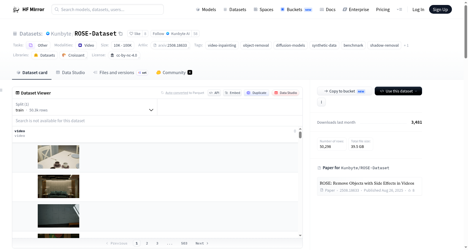Screen dimensions: 468x250
Task: Click Copy to bucket button
Action: tap(345, 91)
